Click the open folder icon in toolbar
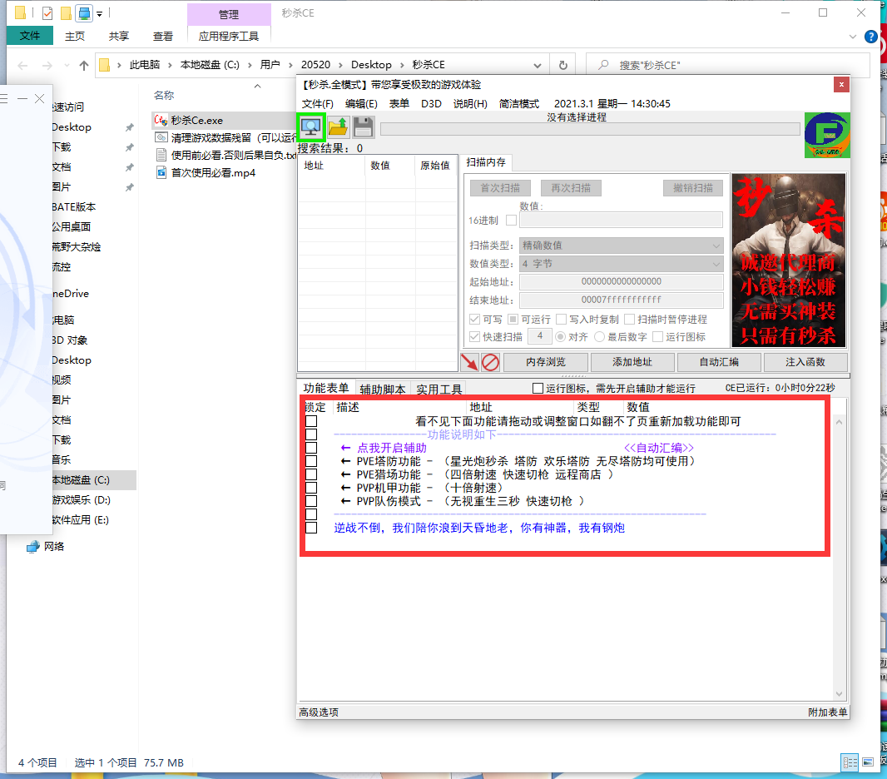887x779 pixels. [338, 127]
